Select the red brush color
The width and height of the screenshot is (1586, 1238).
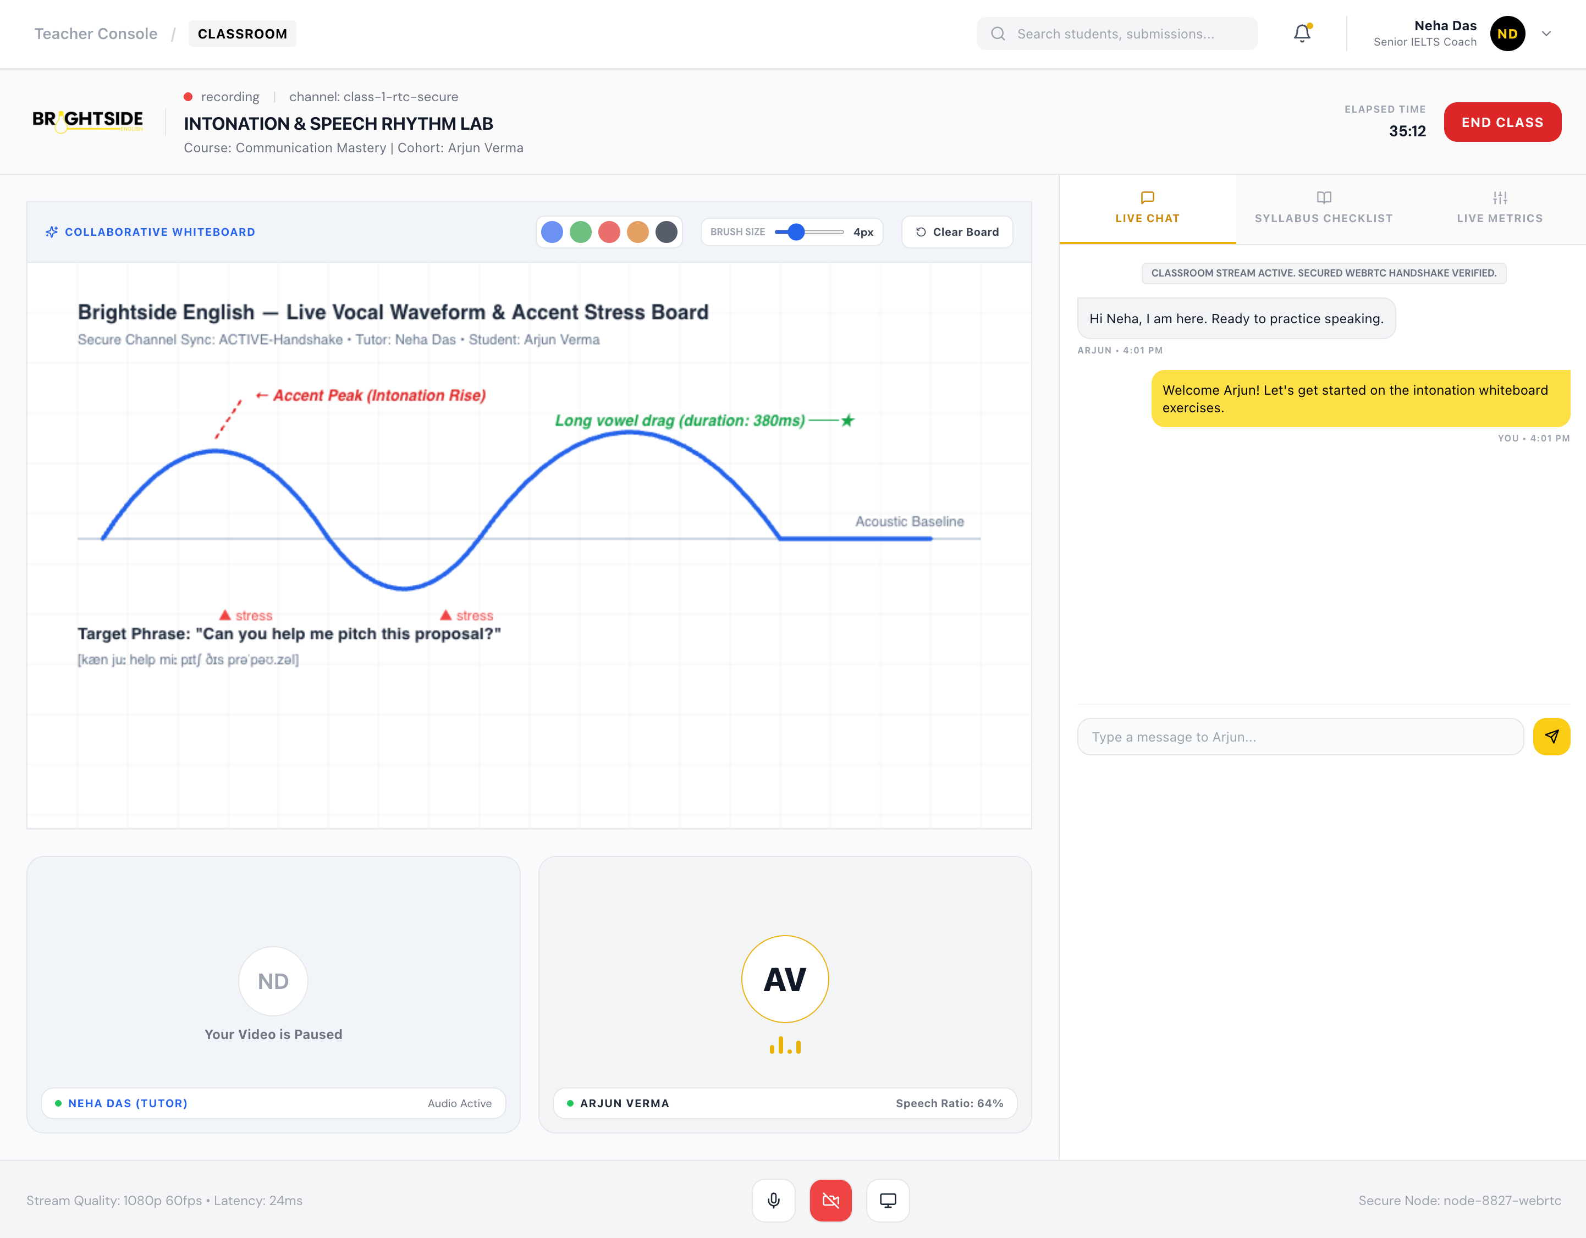click(x=609, y=231)
